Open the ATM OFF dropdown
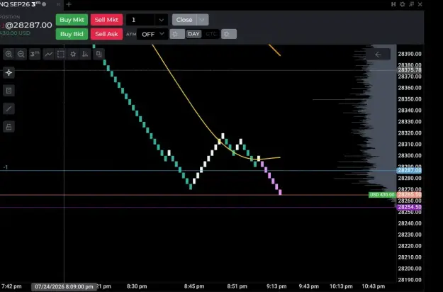The height and width of the screenshot is (292, 443). pyautogui.click(x=152, y=34)
